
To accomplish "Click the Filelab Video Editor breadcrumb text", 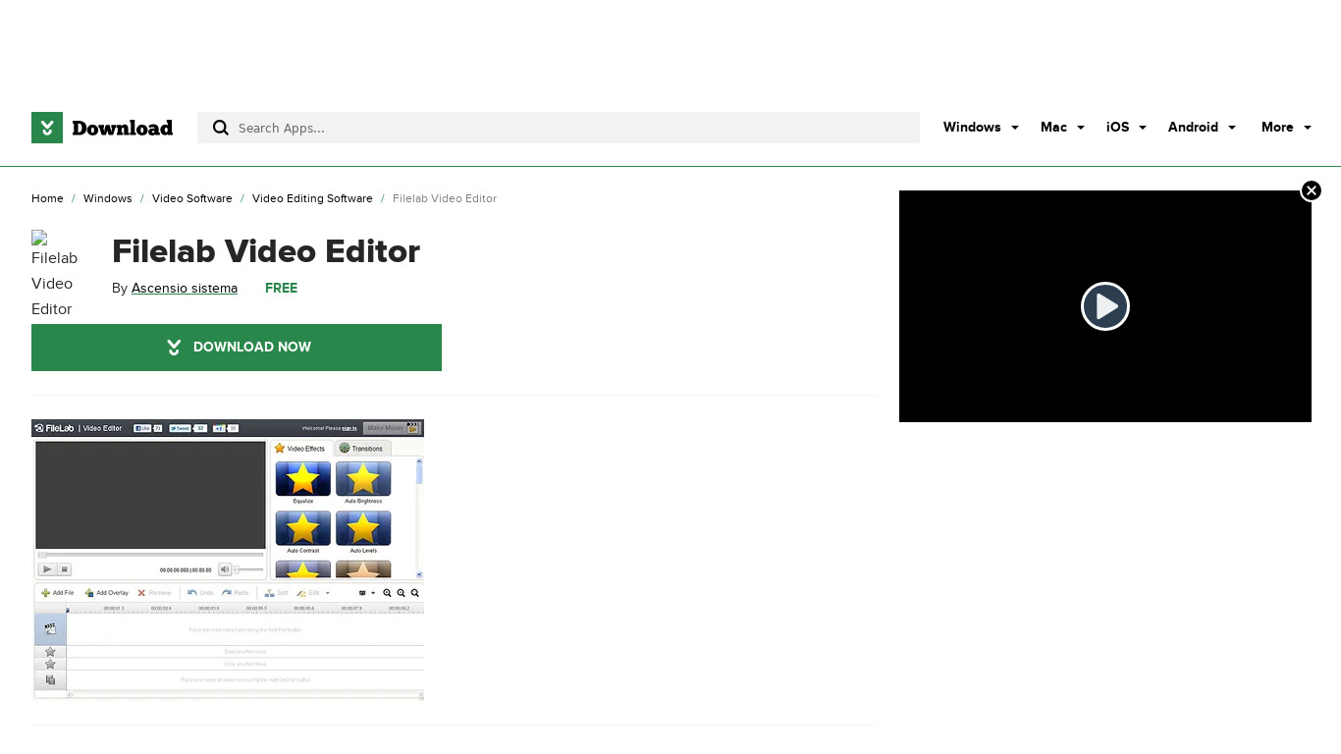I will click(445, 198).
